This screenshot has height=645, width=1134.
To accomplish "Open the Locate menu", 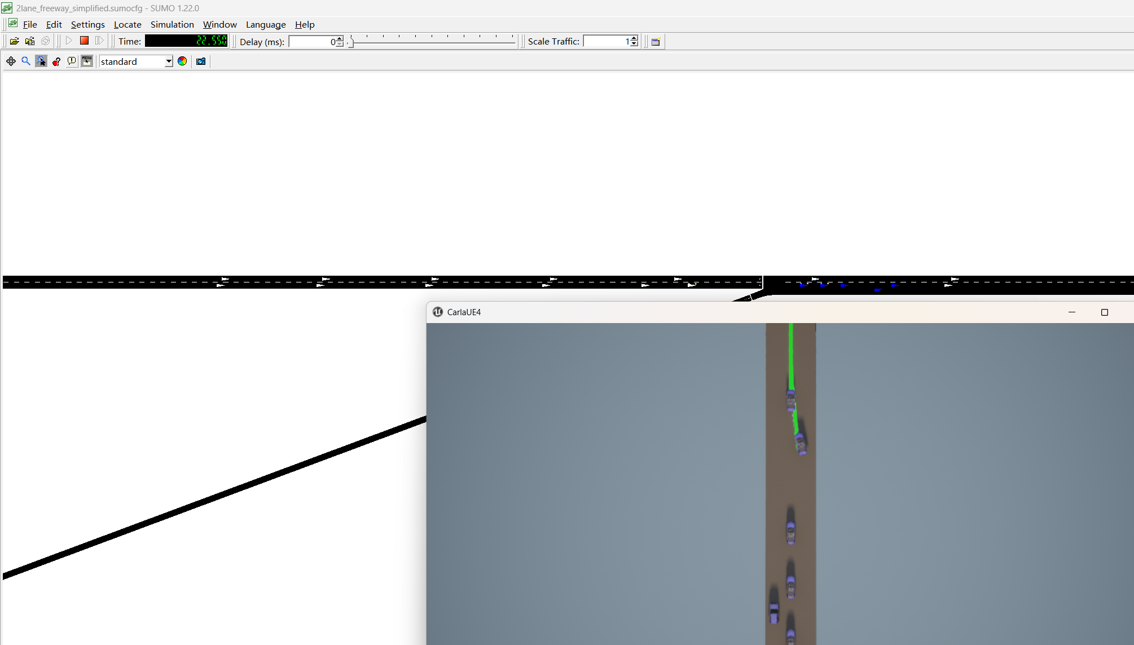I will click(x=128, y=25).
